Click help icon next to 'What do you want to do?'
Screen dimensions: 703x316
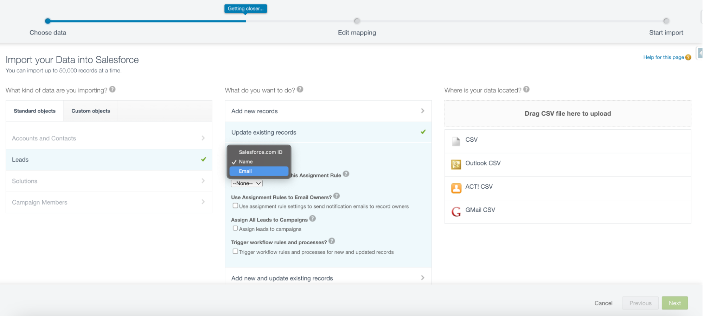point(300,89)
